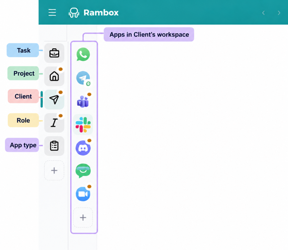Open Slack app
This screenshot has height=250, width=288.
[83, 125]
